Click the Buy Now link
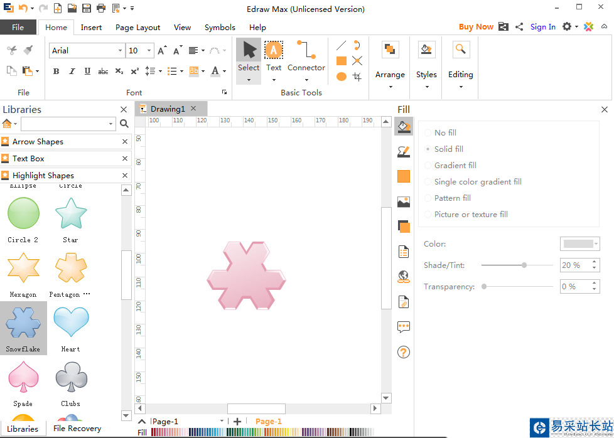 pyautogui.click(x=476, y=26)
